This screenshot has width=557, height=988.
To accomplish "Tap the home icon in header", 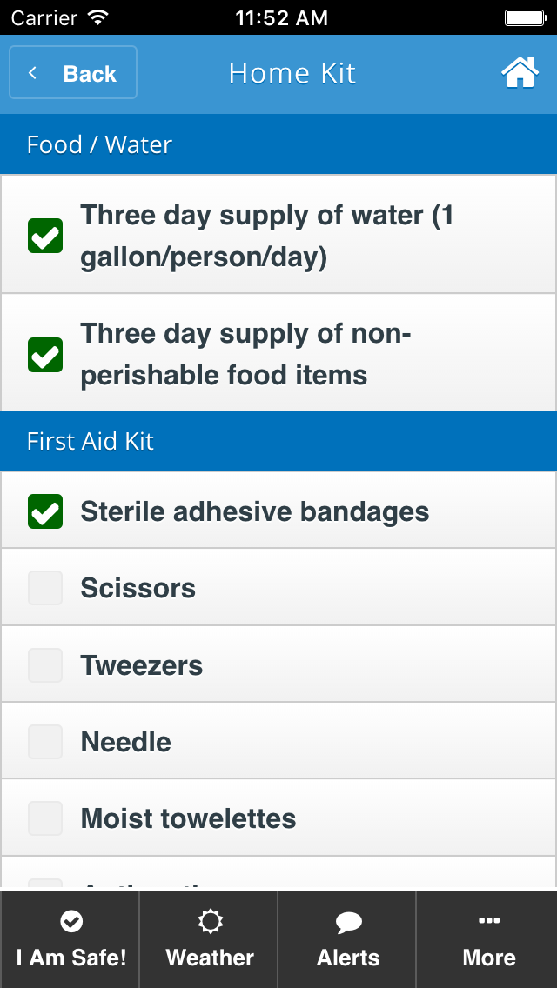I will [520, 73].
